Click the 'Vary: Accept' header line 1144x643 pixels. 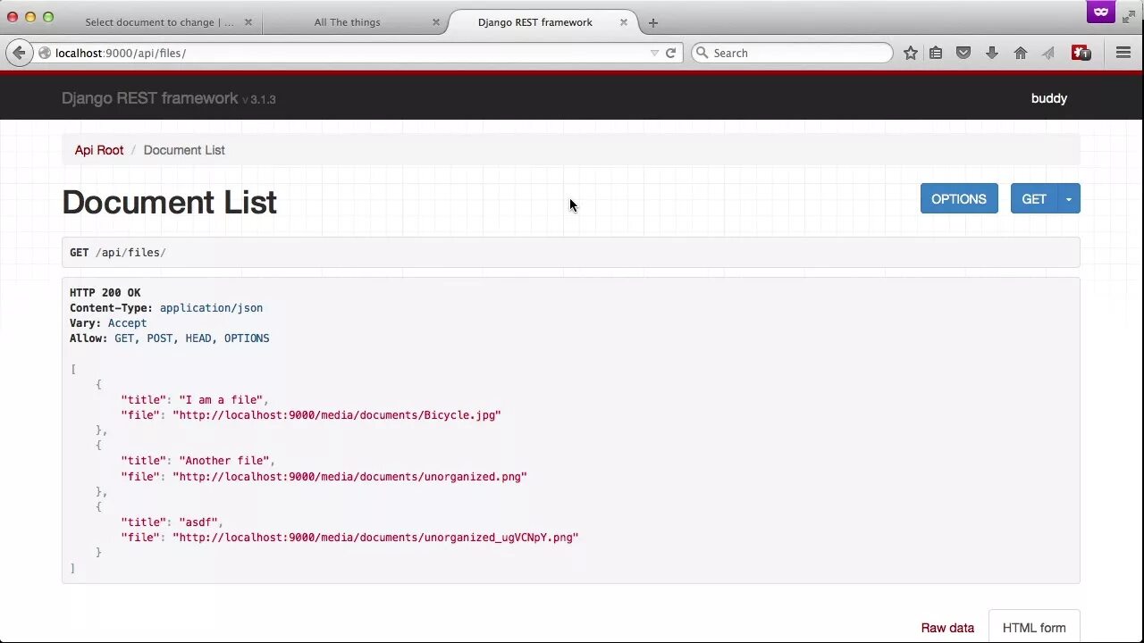108,323
